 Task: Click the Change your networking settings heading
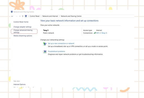pyautogui.click(x=52, y=40)
